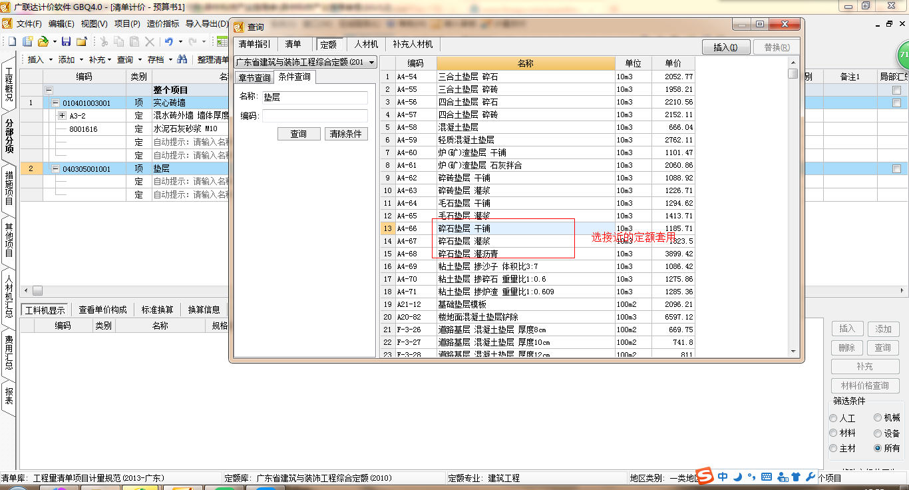The image size is (909, 490).
Task: Toggle Chinese/English mode 中 icon
Action: [723, 477]
